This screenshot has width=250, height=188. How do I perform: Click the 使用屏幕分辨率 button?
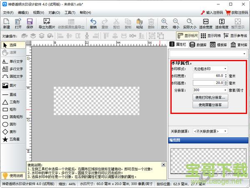210,105
